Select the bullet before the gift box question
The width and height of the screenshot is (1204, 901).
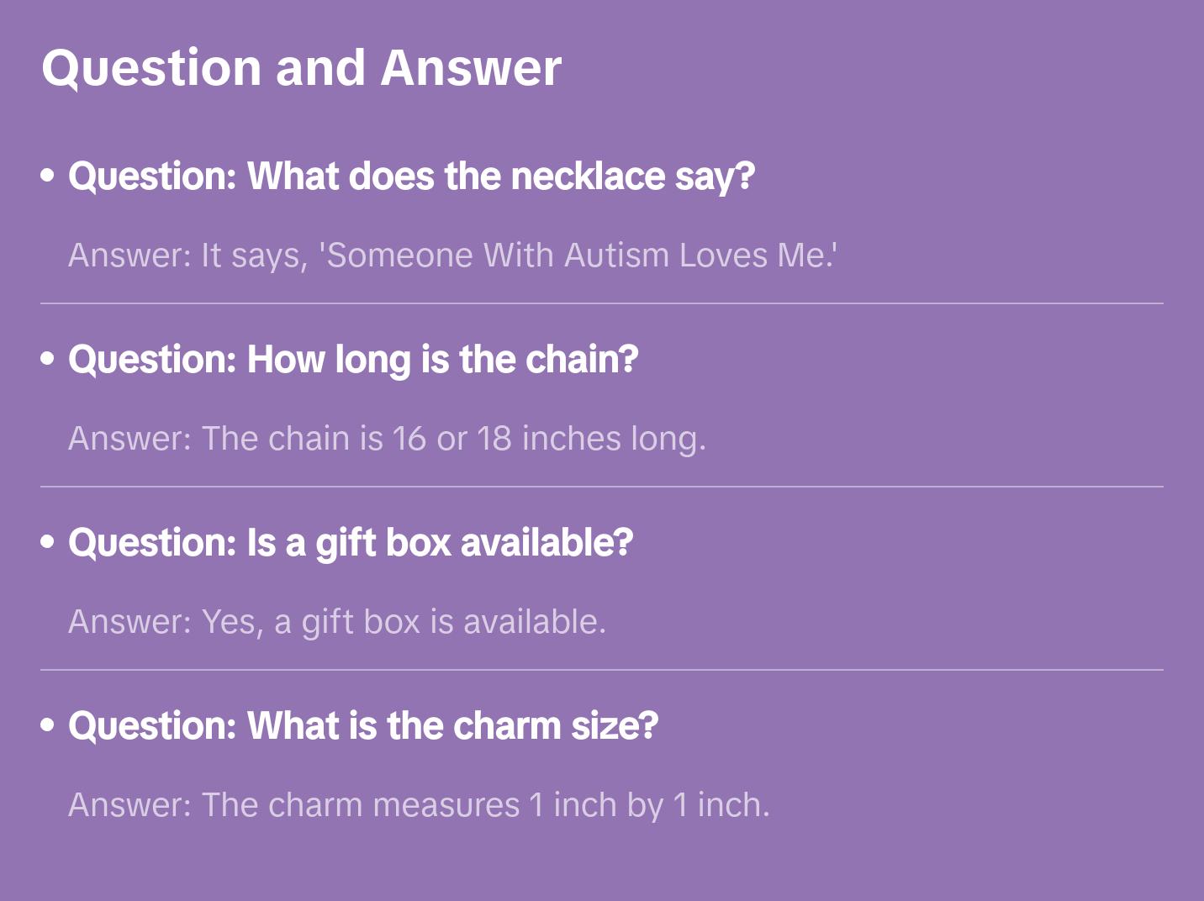tap(47, 542)
